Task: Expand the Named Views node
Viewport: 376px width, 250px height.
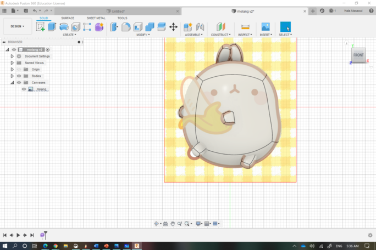Action: pos(12,63)
